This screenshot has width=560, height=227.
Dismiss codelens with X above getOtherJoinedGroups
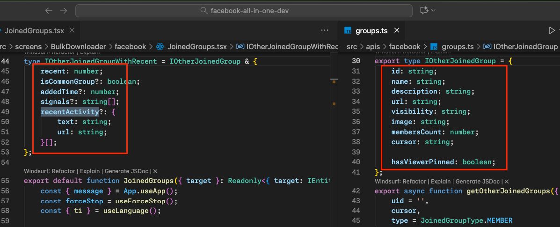click(506, 182)
